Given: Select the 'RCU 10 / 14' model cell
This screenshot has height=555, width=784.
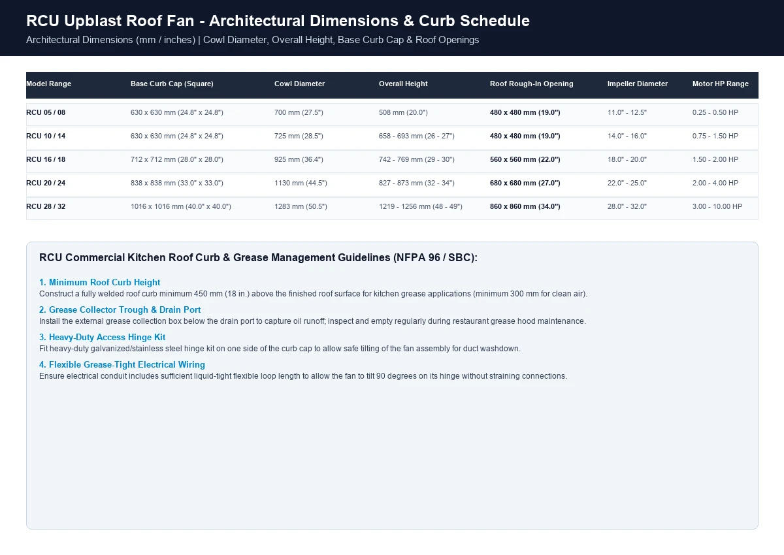Looking at the screenshot, I should 46,136.
